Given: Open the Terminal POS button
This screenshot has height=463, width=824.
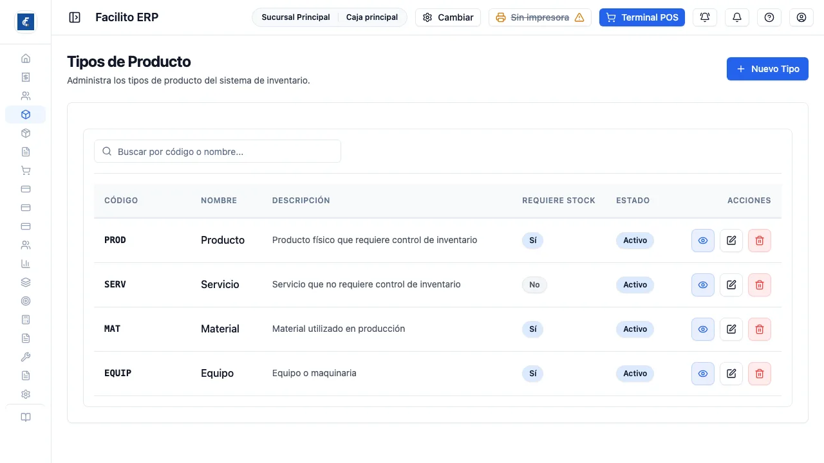Looking at the screenshot, I should click(x=642, y=17).
